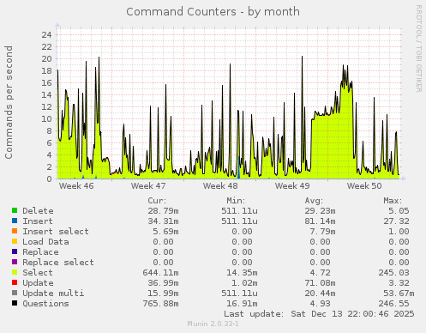Click Insert select average 7.79m
The height and width of the screenshot is (333, 426).
coord(322,232)
